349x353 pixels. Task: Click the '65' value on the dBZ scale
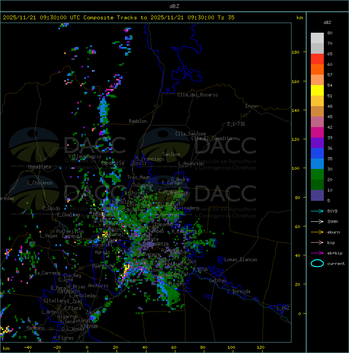(330, 54)
